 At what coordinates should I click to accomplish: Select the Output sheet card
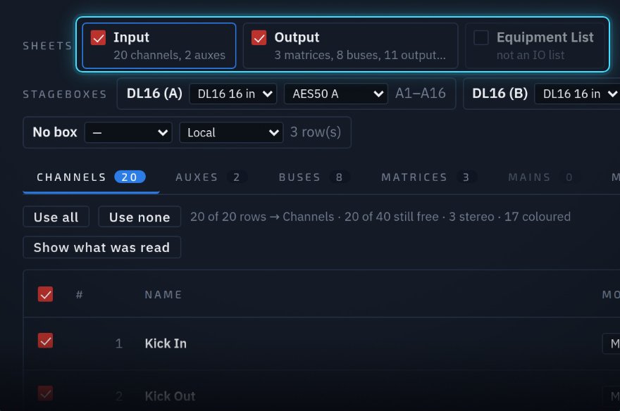350,46
